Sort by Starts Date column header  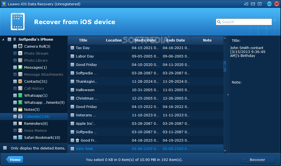coord(145,40)
